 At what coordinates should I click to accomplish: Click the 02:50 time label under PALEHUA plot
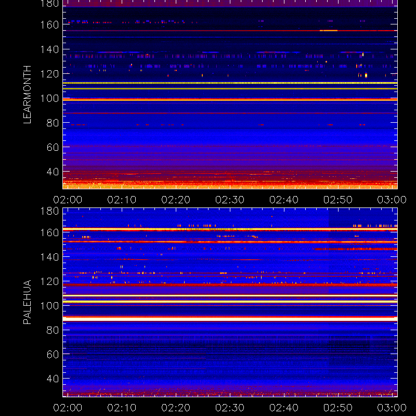click(338, 408)
